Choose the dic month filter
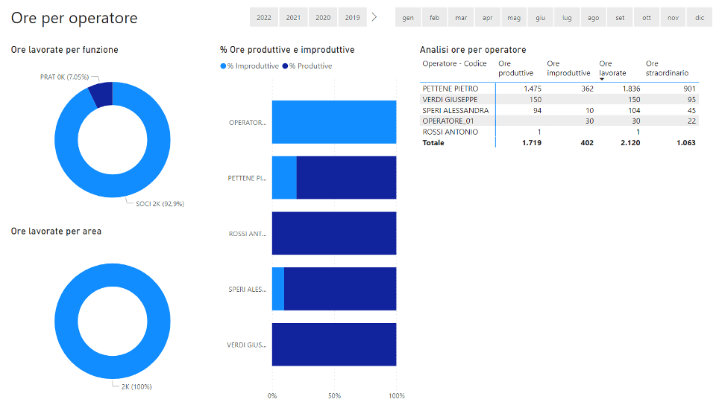719x405 pixels. [x=700, y=18]
